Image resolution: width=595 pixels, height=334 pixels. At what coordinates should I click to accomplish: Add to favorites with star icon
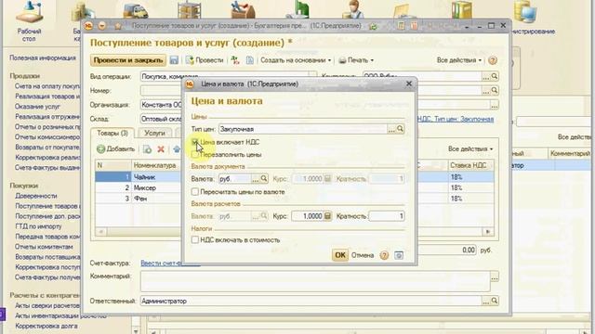pyautogui.click(x=118, y=26)
